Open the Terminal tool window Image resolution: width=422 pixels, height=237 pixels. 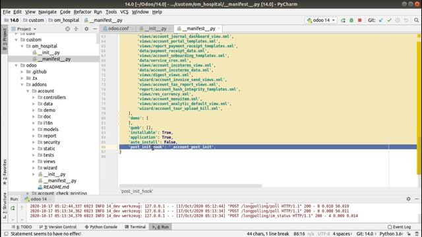point(135,226)
